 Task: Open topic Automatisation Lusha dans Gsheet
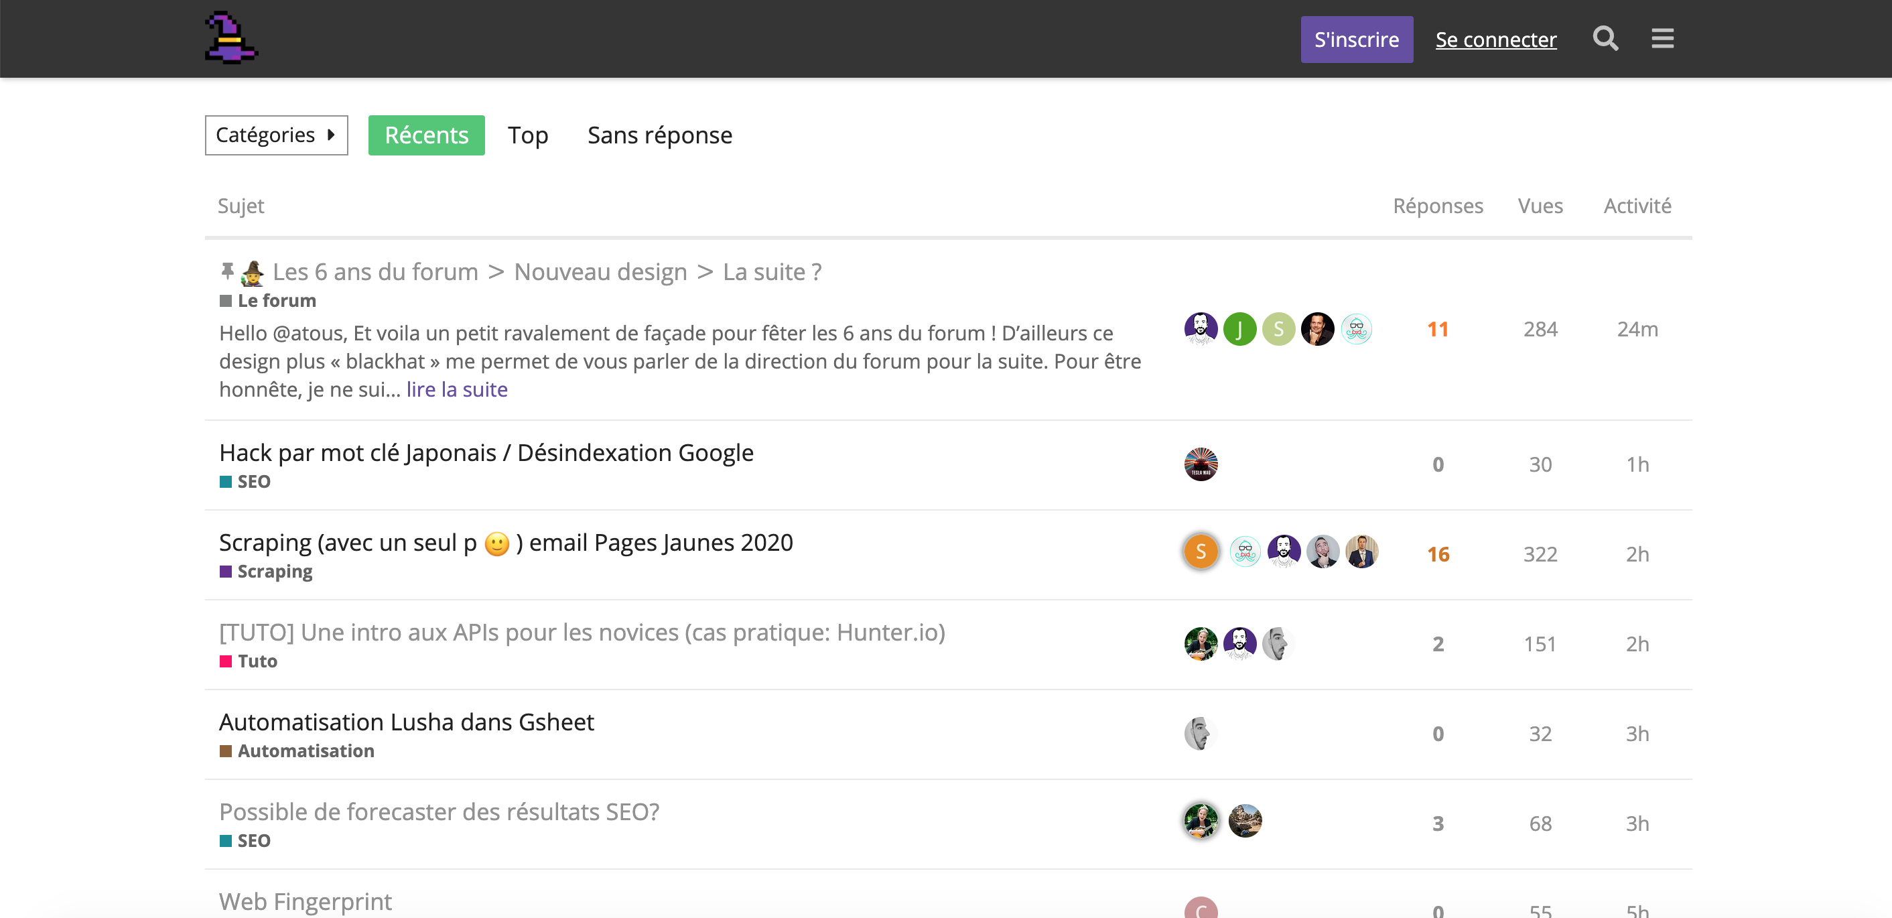(x=407, y=722)
